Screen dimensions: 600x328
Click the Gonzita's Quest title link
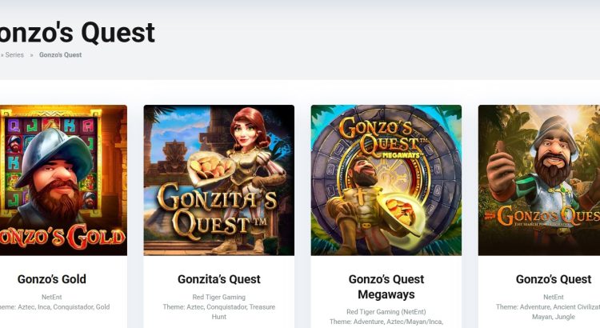click(219, 279)
